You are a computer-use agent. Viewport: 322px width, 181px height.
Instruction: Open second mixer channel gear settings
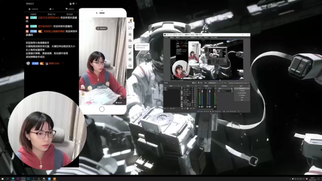coord(207,107)
